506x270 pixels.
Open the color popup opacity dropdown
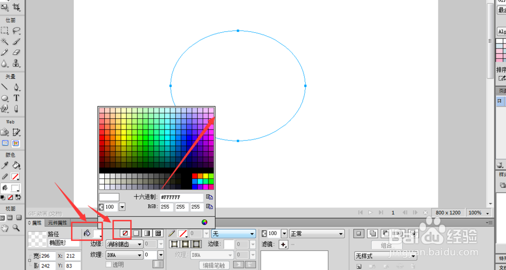tap(122, 207)
